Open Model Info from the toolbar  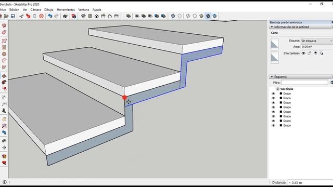[x=74, y=16]
